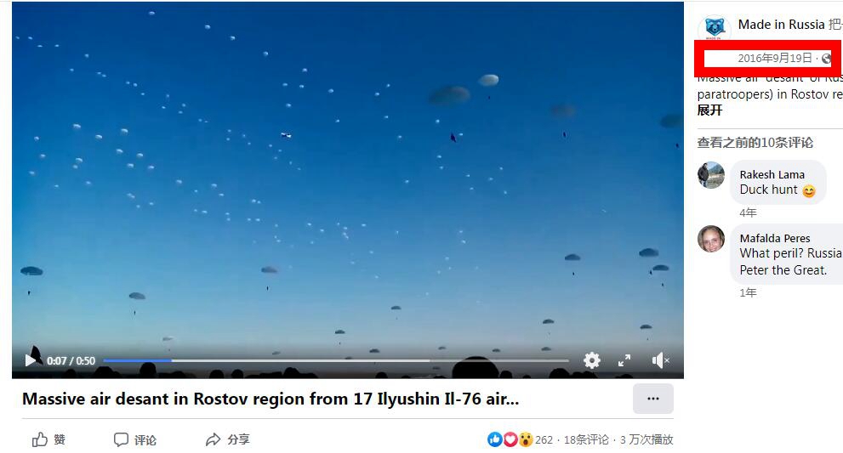The height and width of the screenshot is (453, 843).
Task: Open Made in Russia page avatar
Action: point(714,27)
